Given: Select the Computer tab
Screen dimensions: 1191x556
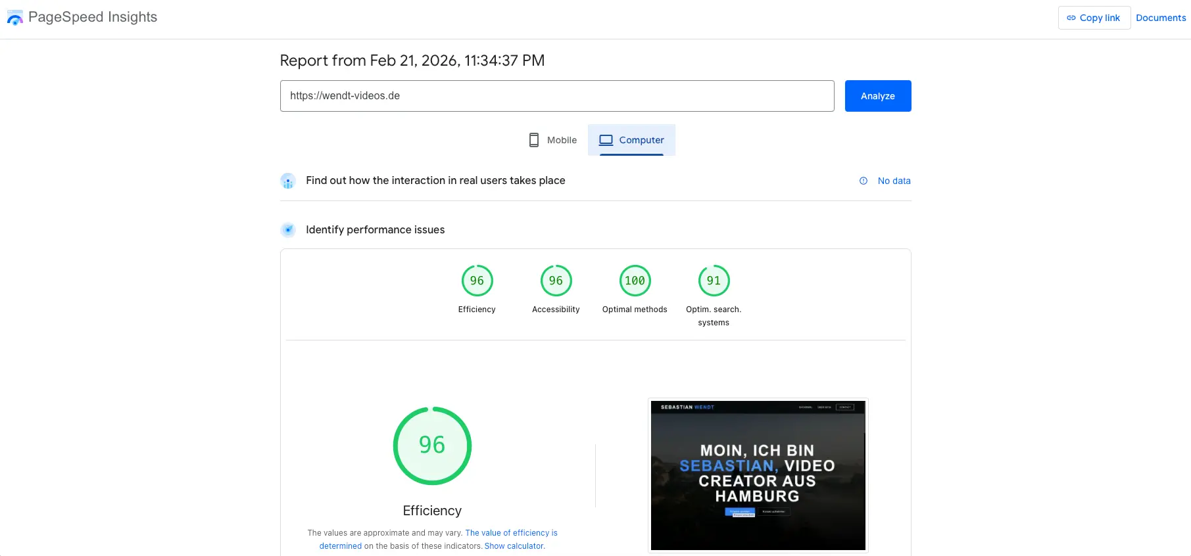Looking at the screenshot, I should point(631,140).
